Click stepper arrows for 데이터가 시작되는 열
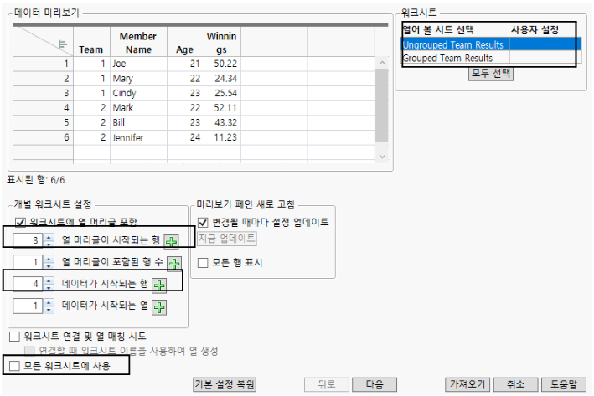Screen dimensions: 594x396 click(x=49, y=306)
